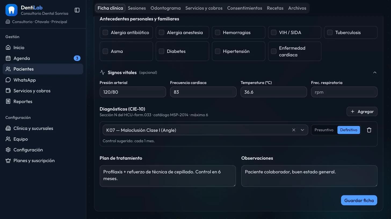Check the Diabetes checkbox

pos(161,51)
